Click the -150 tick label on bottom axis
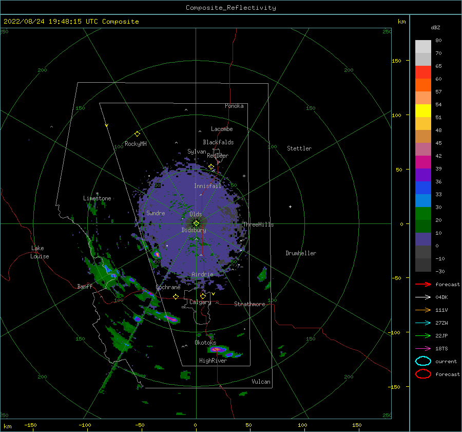 pos(30,425)
